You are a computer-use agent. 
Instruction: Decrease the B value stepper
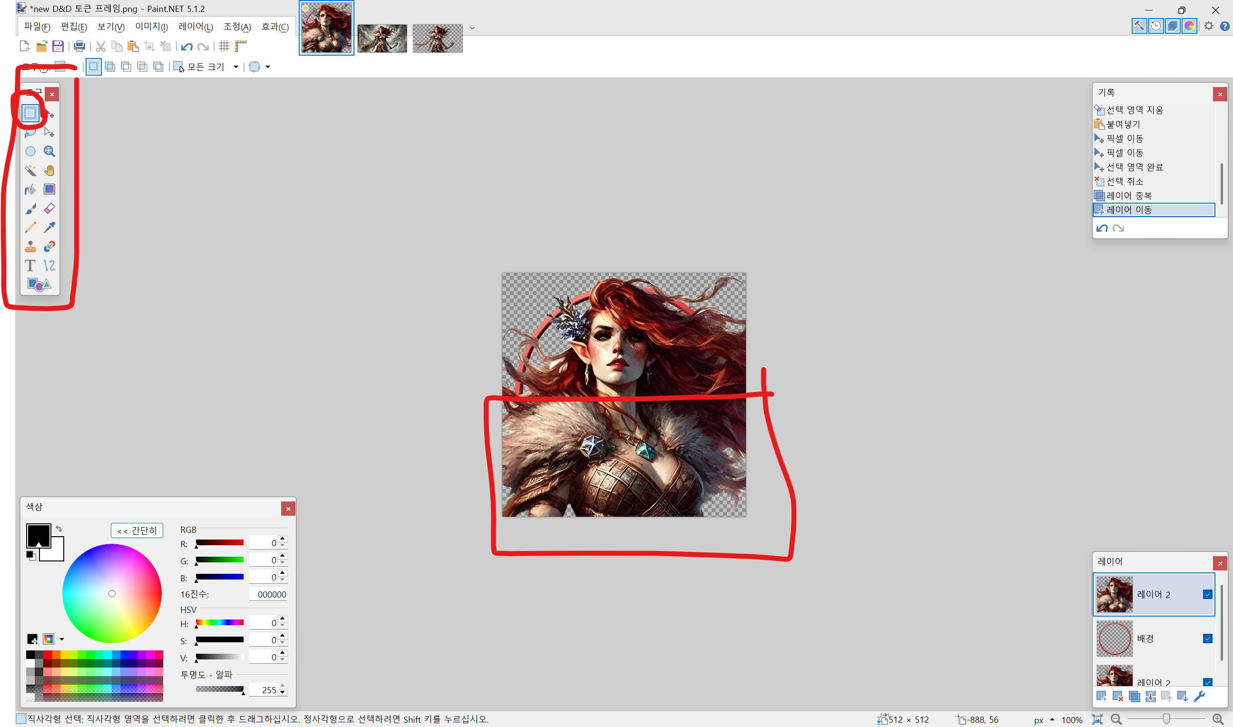point(283,580)
